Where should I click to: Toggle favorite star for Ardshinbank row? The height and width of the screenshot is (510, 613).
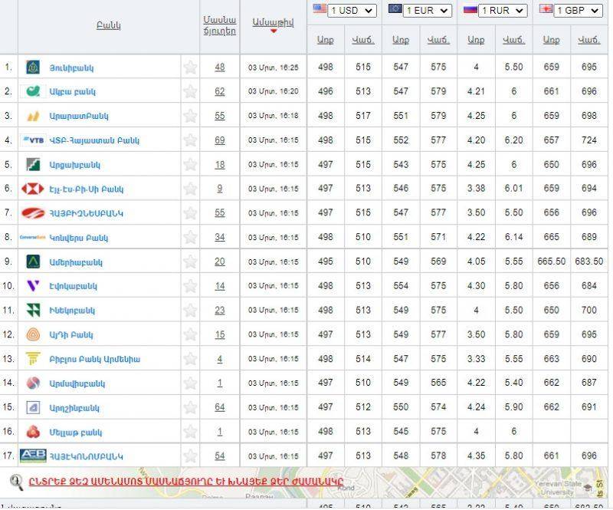tap(190, 407)
